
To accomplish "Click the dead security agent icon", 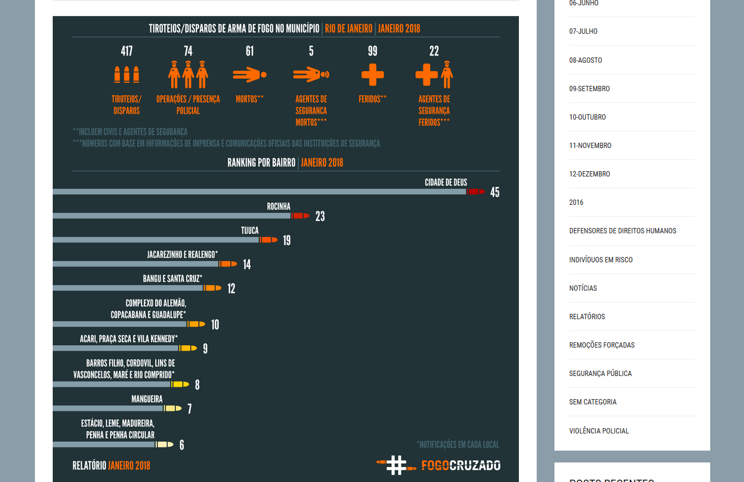I will 311,75.
